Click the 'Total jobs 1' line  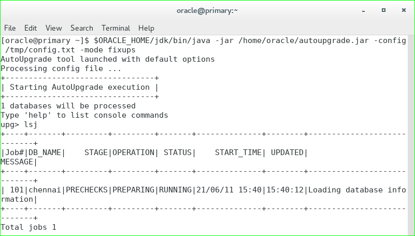[x=28, y=227]
